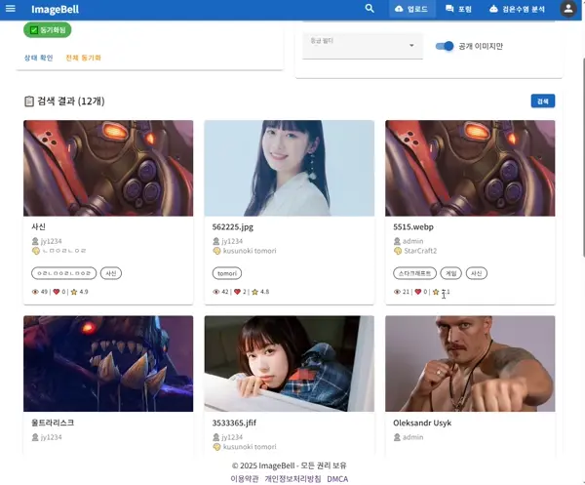
Task: Open the DMCA footer link
Action: pyautogui.click(x=337, y=479)
